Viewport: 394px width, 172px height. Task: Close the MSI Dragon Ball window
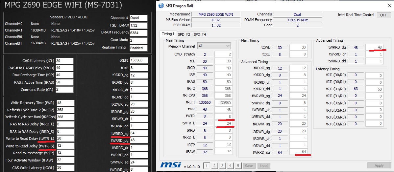coord(389,6)
